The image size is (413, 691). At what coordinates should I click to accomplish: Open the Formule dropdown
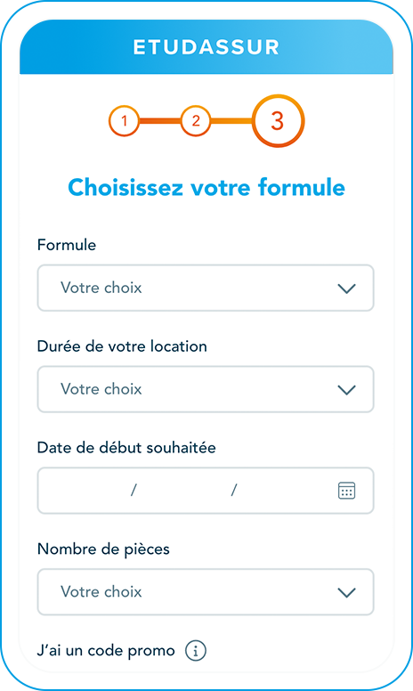tap(206, 288)
